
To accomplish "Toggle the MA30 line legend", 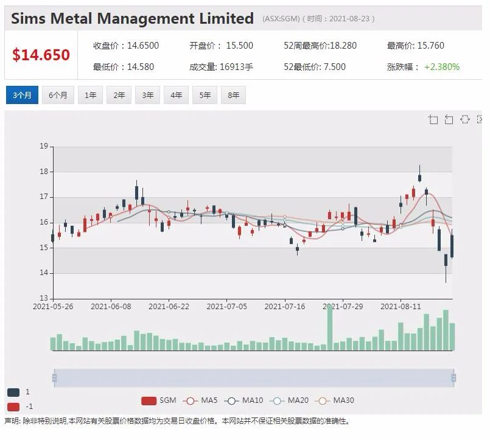I will click(335, 400).
